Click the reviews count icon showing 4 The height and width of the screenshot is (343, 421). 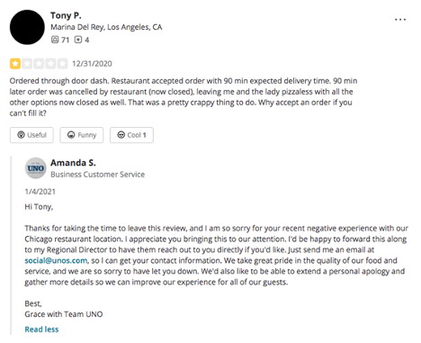pyautogui.click(x=78, y=40)
